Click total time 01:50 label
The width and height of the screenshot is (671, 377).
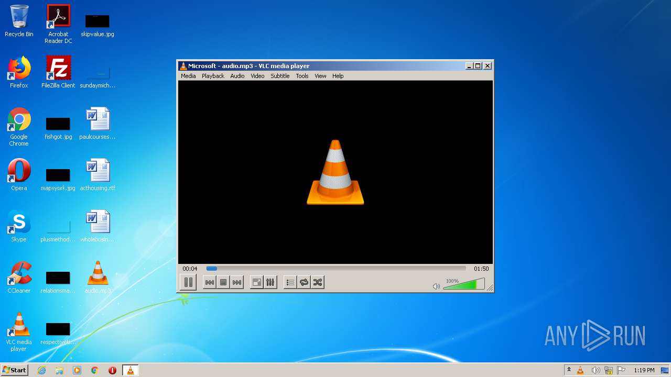[481, 269]
